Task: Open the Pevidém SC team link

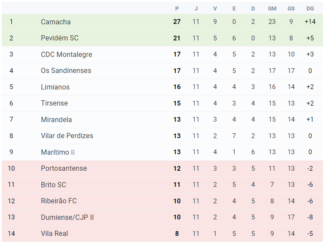Action: pyautogui.click(x=60, y=38)
